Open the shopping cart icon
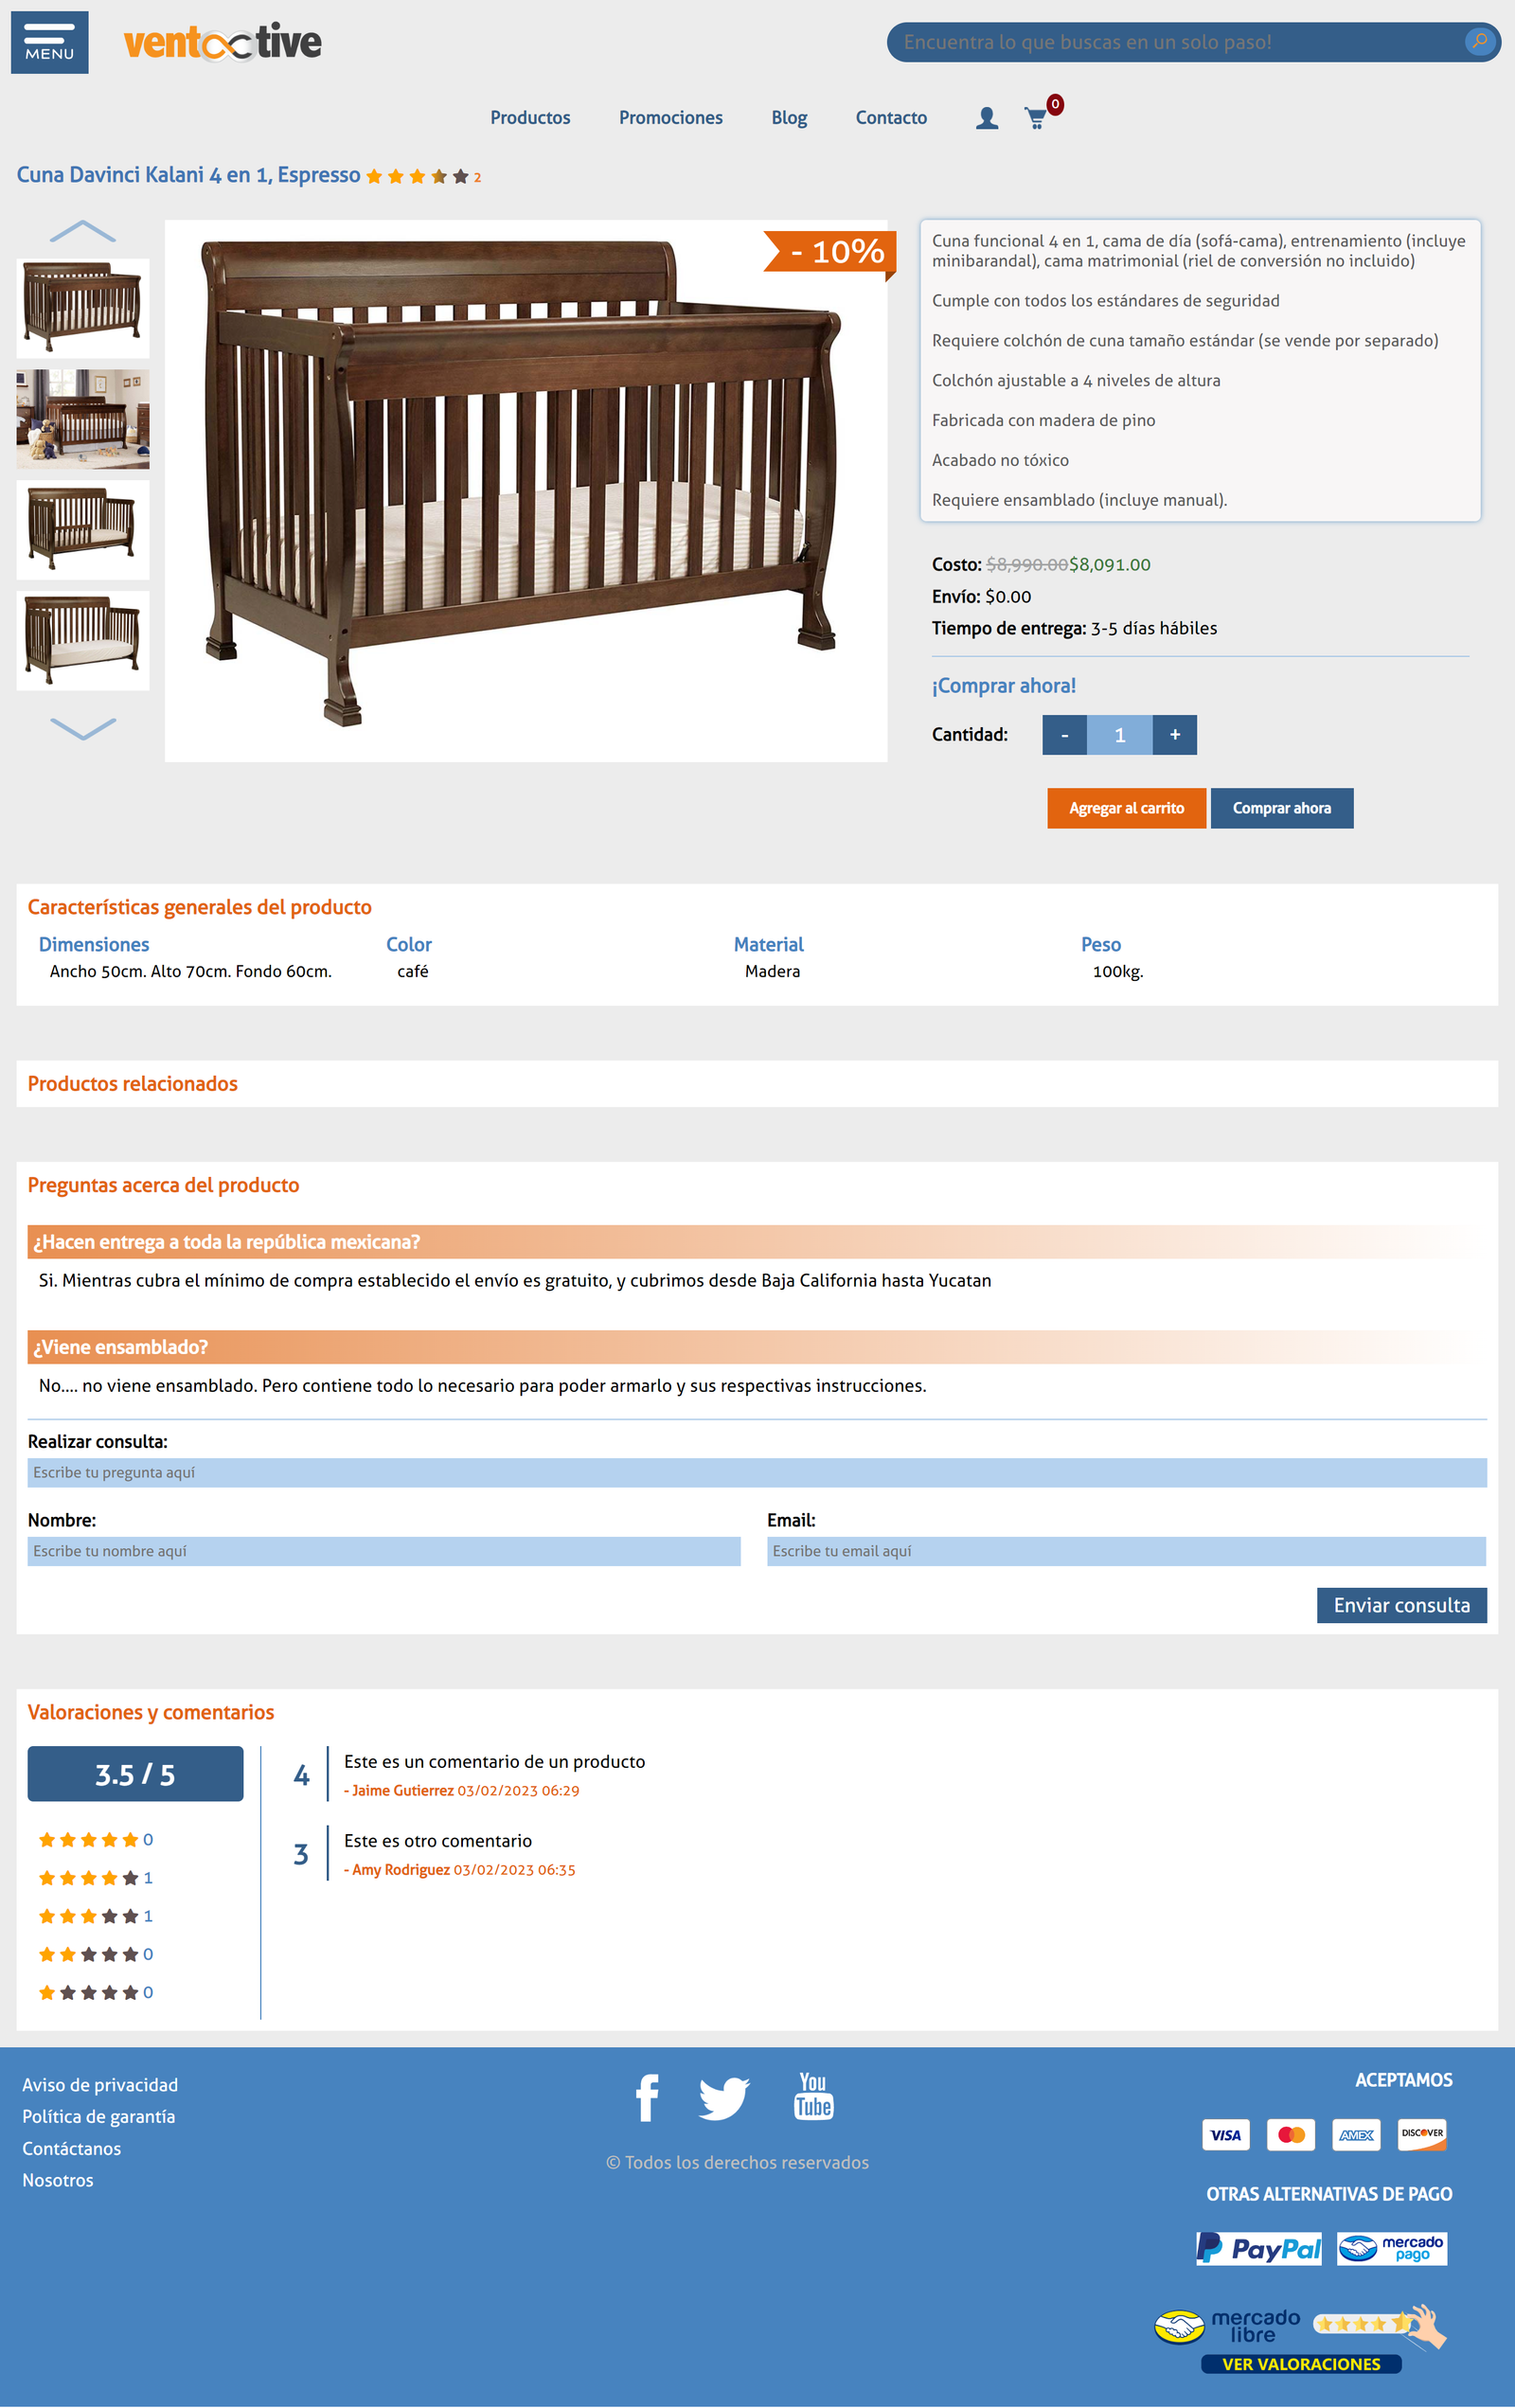This screenshot has height=2408, width=1515. coord(1036,118)
